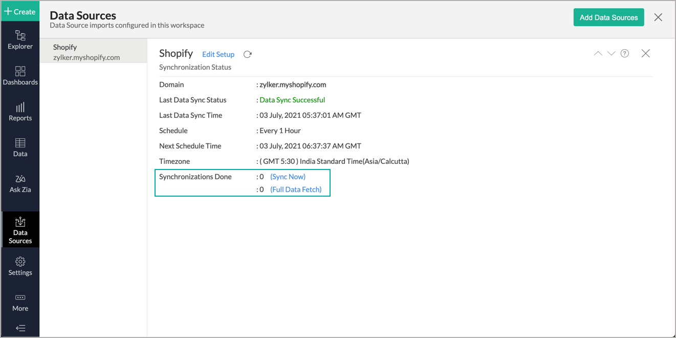Refresh the Shopify synchronization status
The height and width of the screenshot is (338, 676).
pos(248,54)
